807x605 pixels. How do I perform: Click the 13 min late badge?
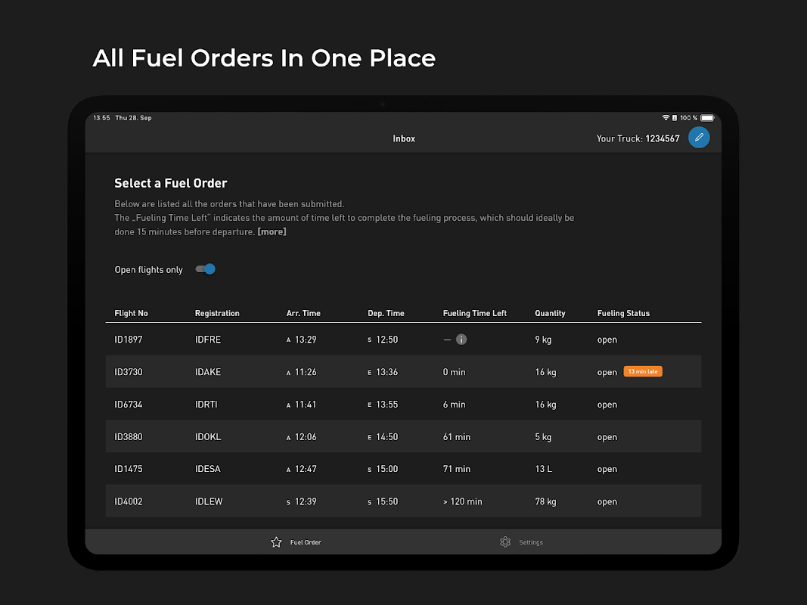click(x=642, y=371)
